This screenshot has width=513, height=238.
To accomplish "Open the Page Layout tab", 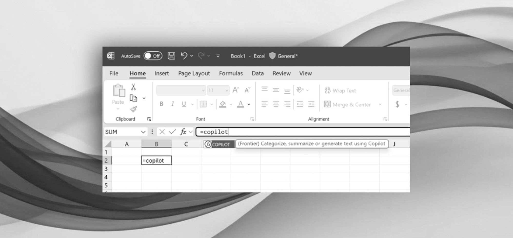I will click(194, 74).
